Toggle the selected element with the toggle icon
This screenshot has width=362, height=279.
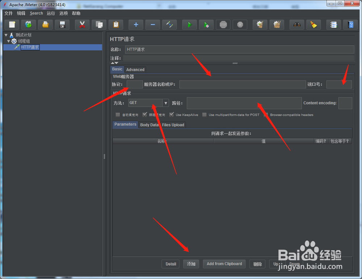click(169, 25)
